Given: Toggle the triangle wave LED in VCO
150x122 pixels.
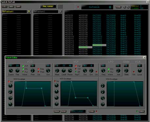Looking at the screenshot, I should 23,69.
